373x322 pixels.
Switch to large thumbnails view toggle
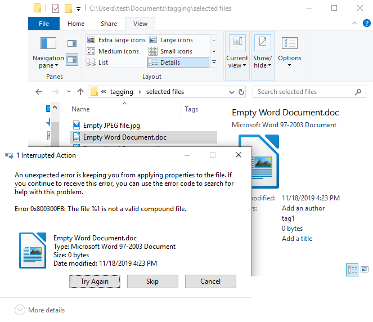(x=365, y=270)
